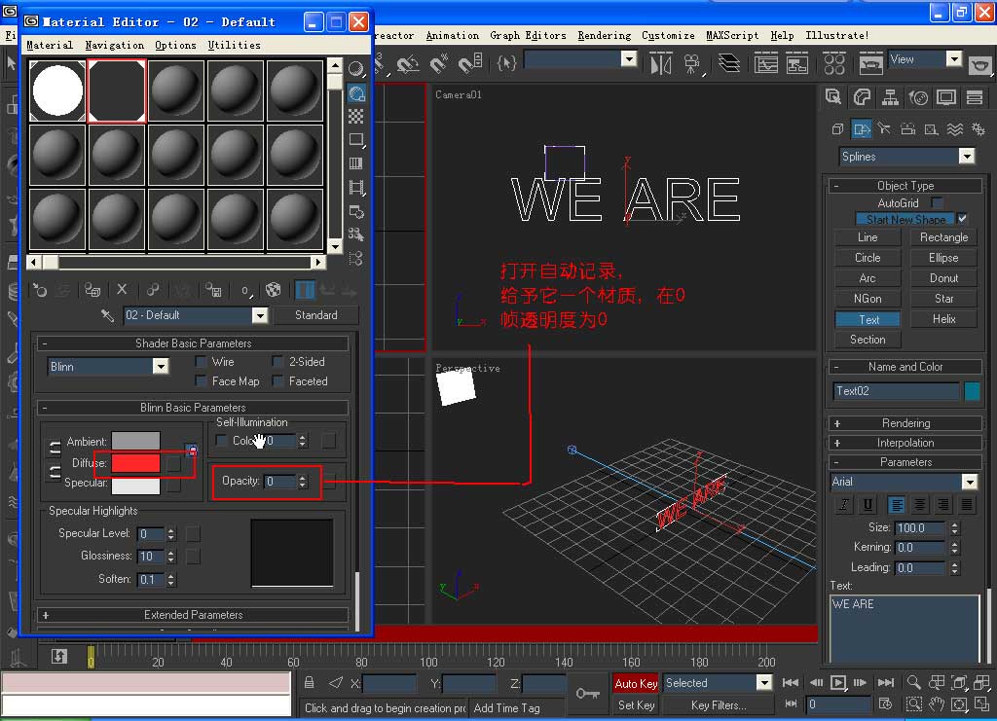This screenshot has width=997, height=721.
Task: Toggle Set Key mode
Action: click(x=636, y=705)
